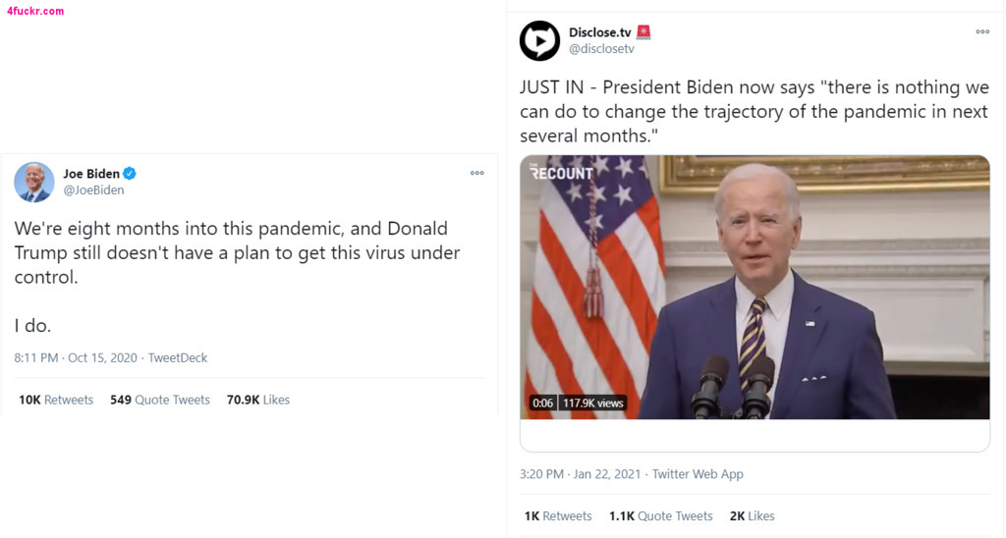Click the @disclosetv handle

point(601,49)
